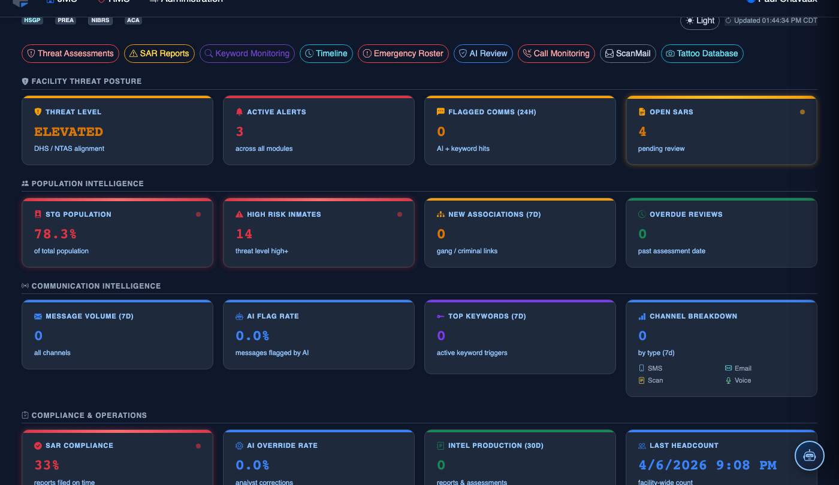Image resolution: width=839 pixels, height=485 pixels.
Task: Click the shield icon beside Threat Level
Action: [38, 112]
